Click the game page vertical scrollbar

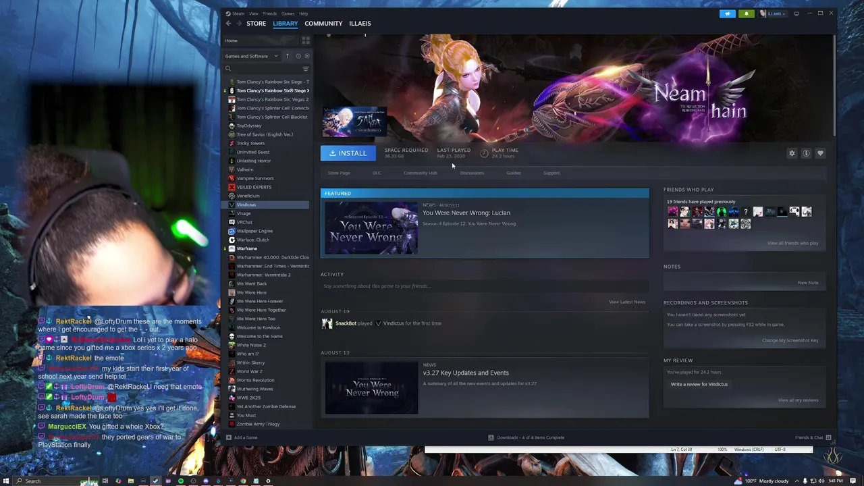click(x=834, y=84)
